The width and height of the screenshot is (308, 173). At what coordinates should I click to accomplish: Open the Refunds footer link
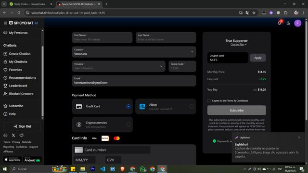pos(26,142)
